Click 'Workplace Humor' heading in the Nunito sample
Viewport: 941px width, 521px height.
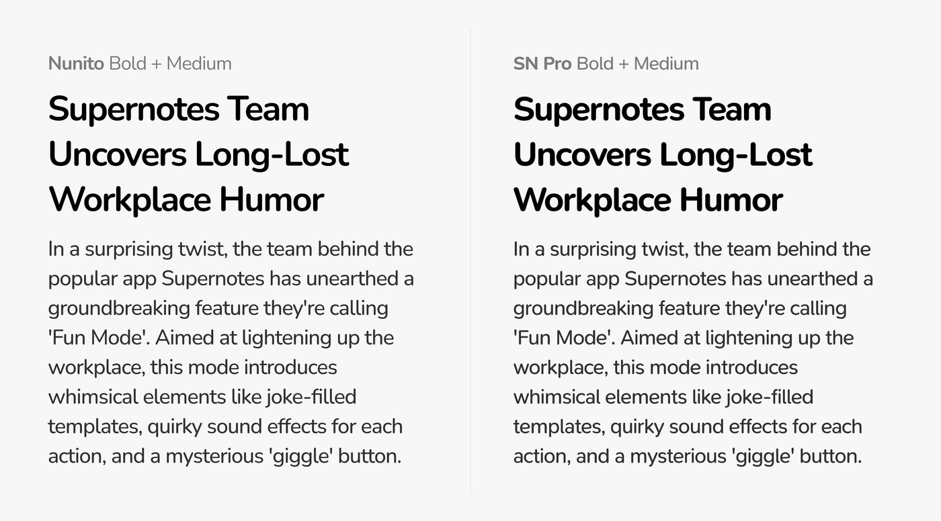pos(186,200)
